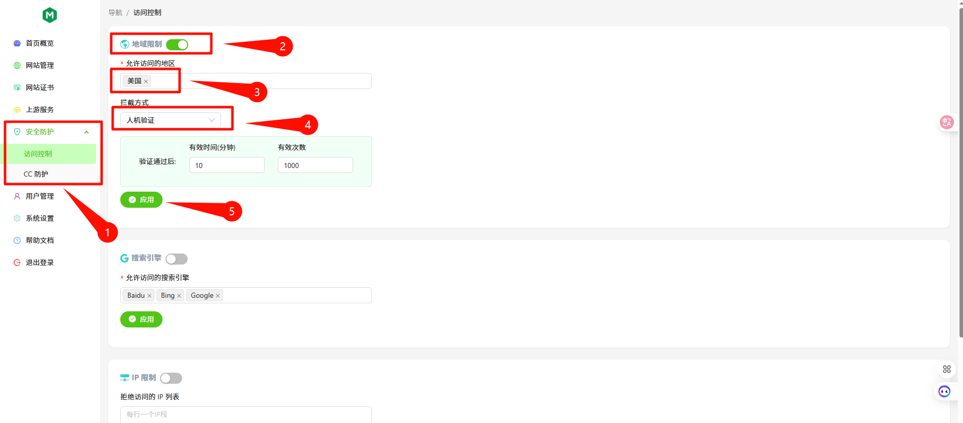Click the green M logo icon
963x423 pixels.
click(49, 15)
